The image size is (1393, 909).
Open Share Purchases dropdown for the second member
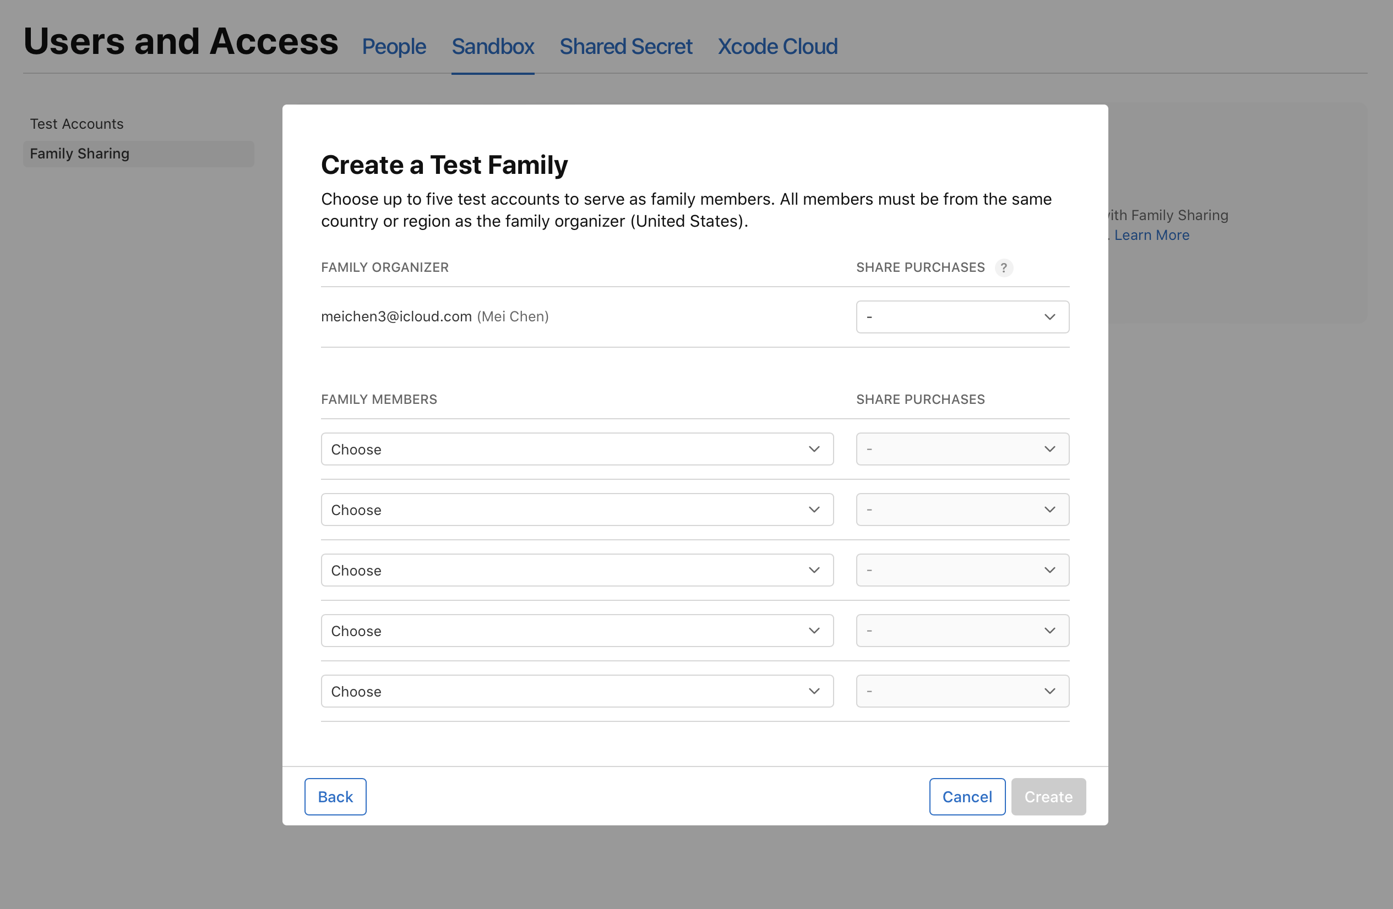click(962, 510)
